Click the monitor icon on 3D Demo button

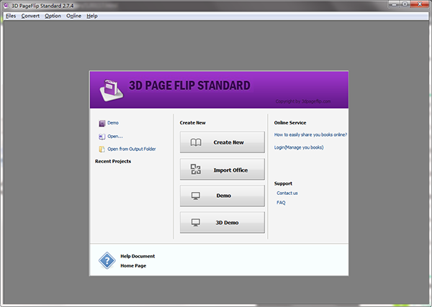pyautogui.click(x=196, y=223)
